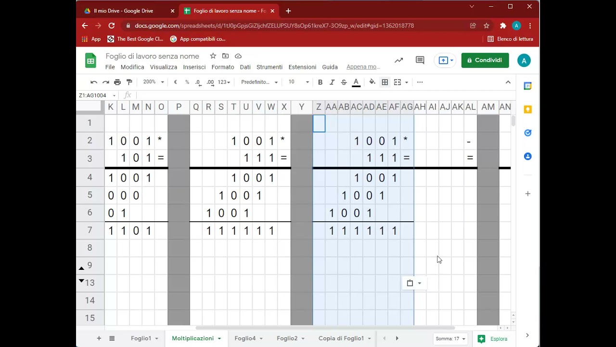
Task: Open Google Tasks side panel
Action: (528, 133)
